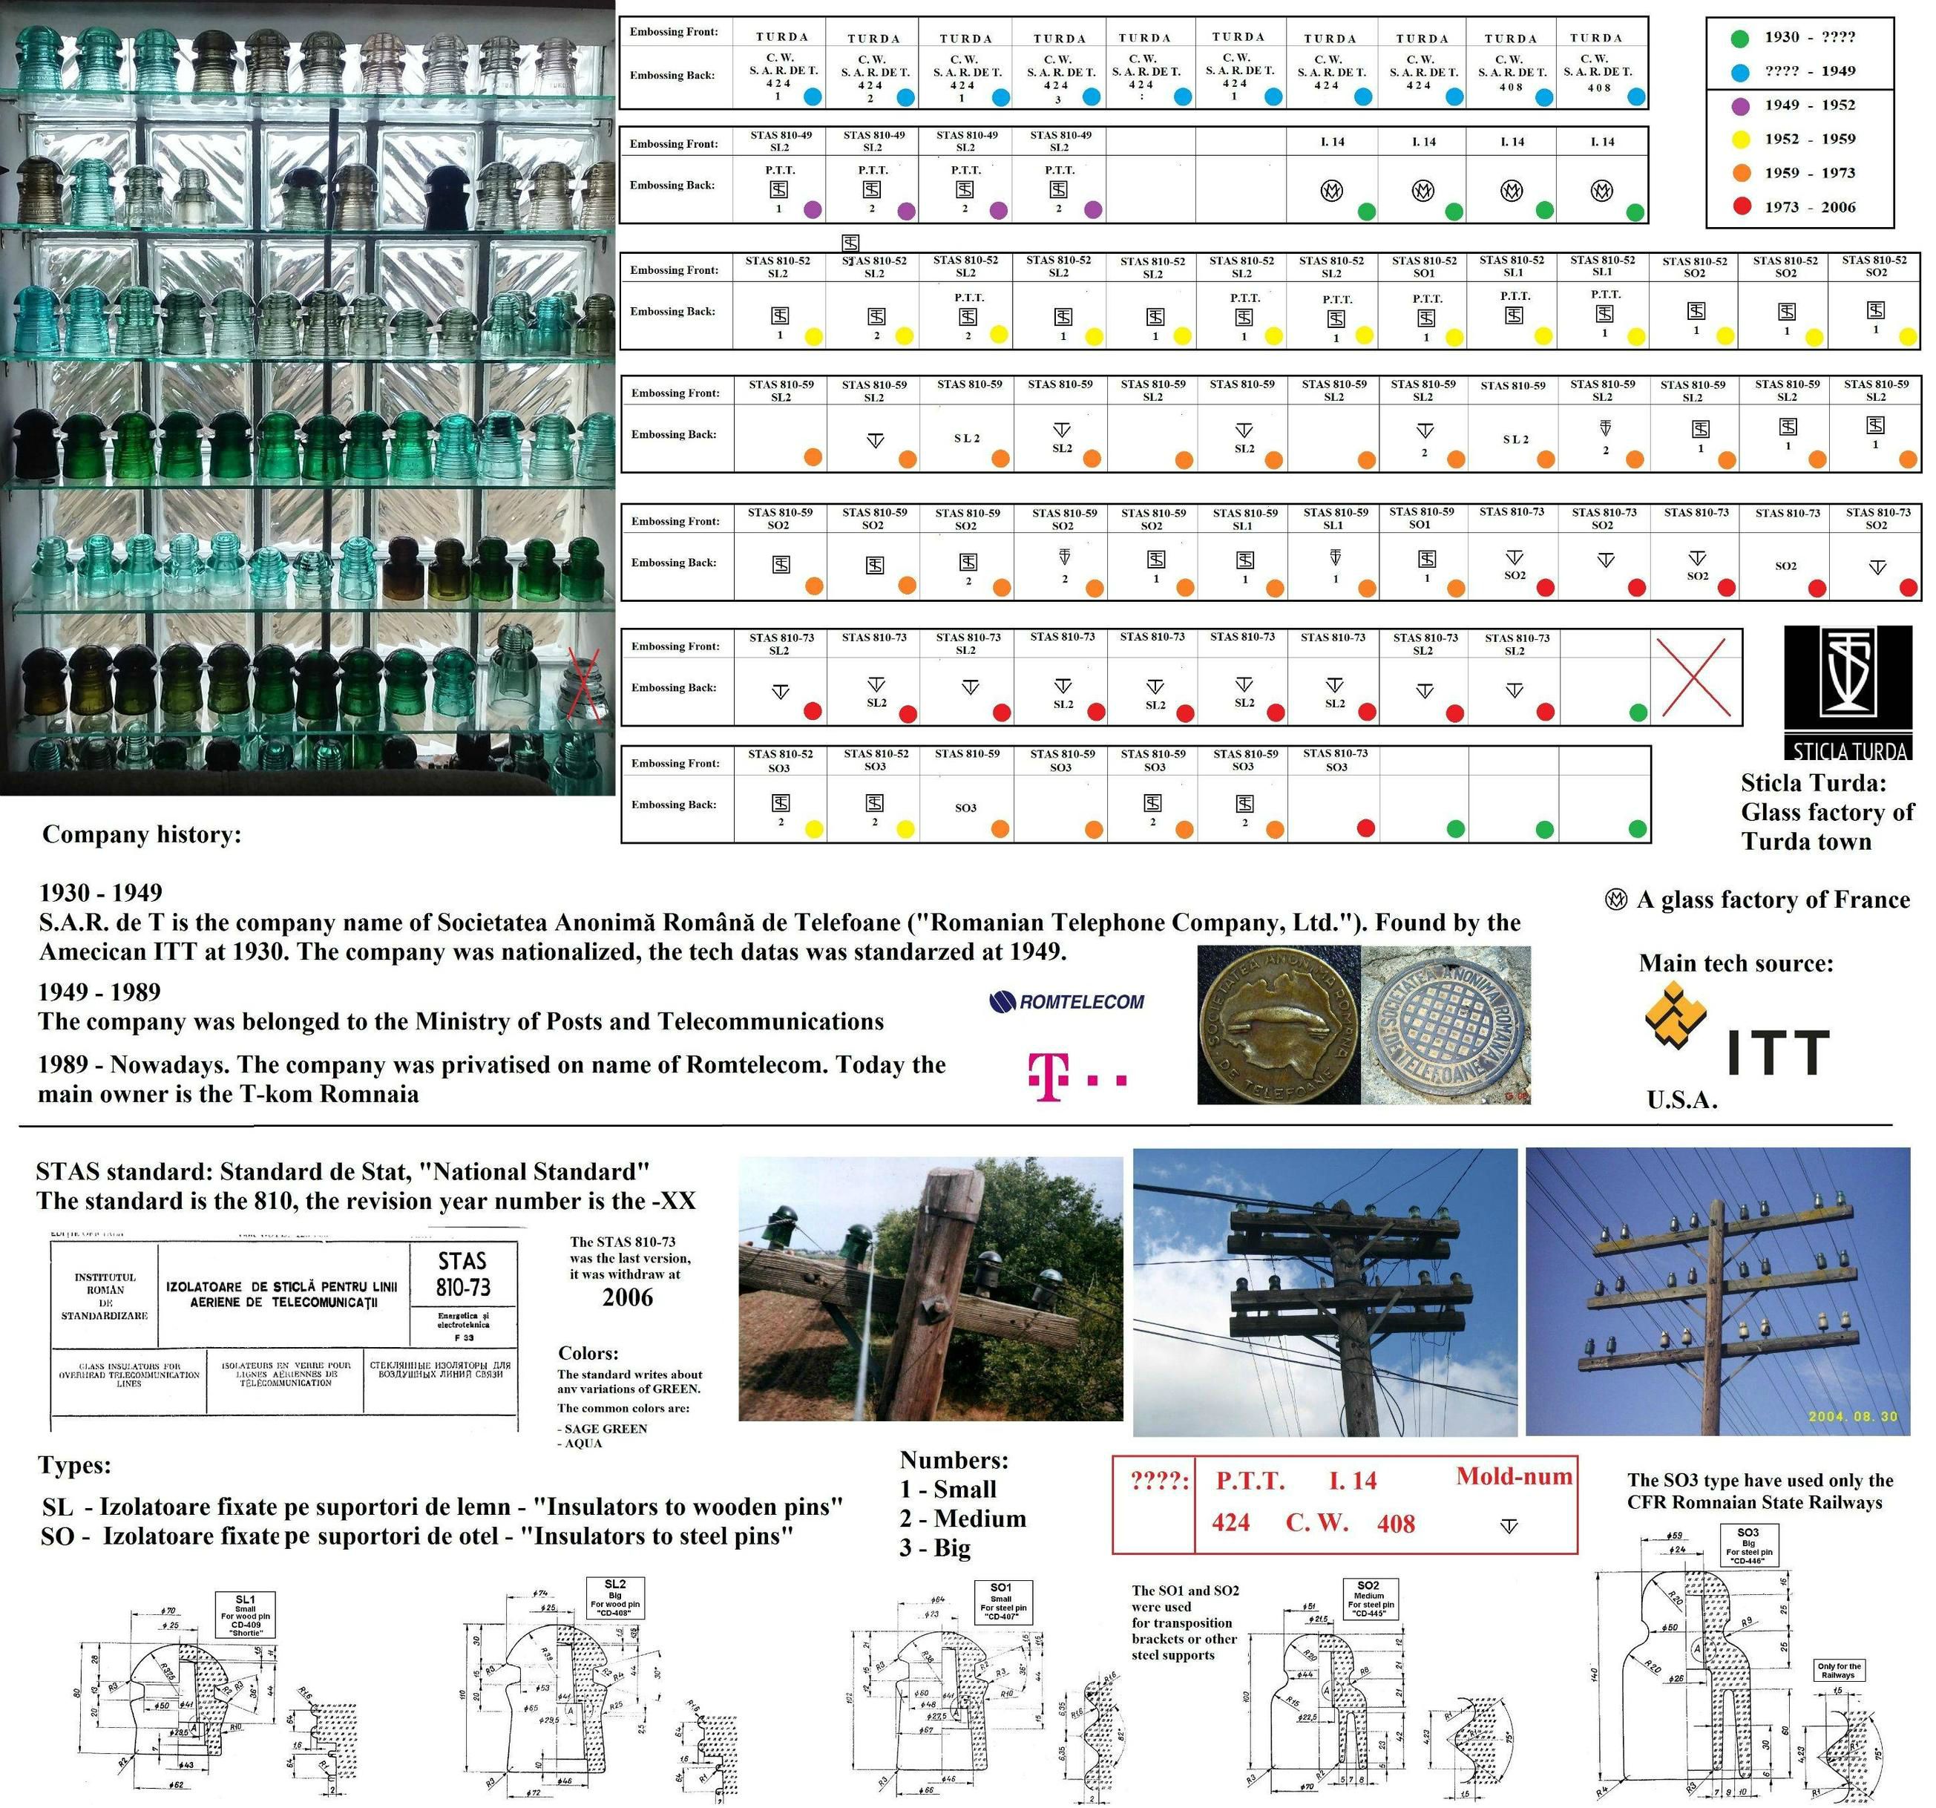The image size is (1936, 1808).
Task: Open the leaning wooden pole photo
Action: coord(930,1288)
